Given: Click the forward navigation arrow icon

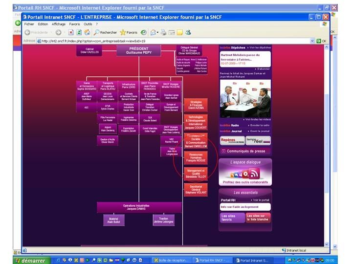Looking at the screenshot, I should pos(58,33).
